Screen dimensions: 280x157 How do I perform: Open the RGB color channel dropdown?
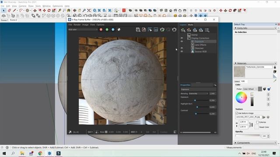coord(83,30)
